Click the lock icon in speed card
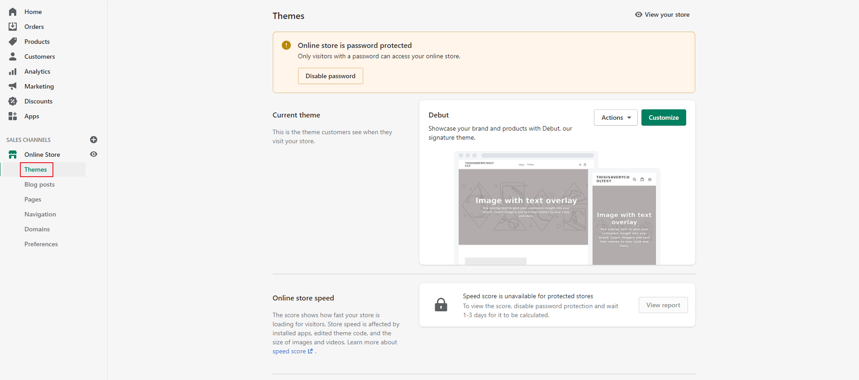The image size is (859, 380). (x=441, y=305)
